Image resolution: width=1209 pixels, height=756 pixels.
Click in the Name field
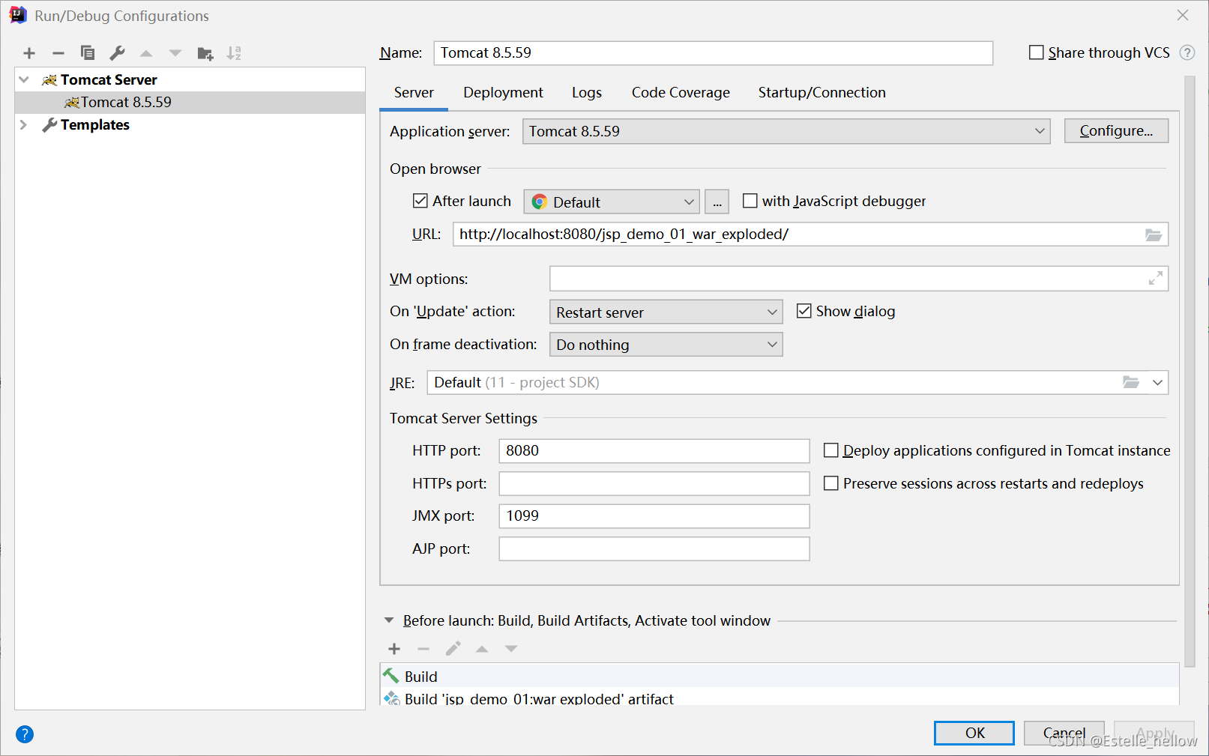(713, 53)
